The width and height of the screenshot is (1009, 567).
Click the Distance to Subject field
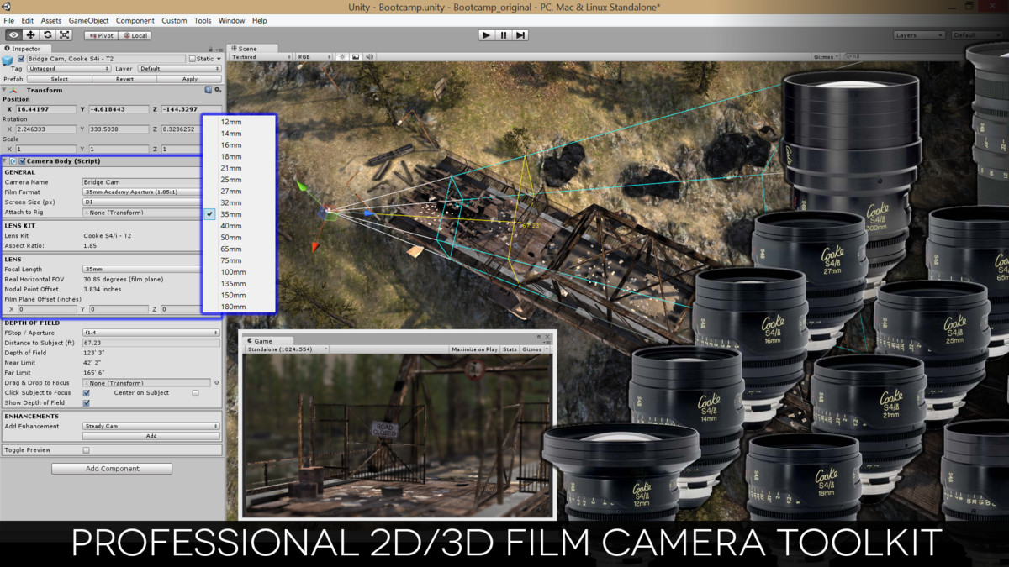[x=151, y=343]
